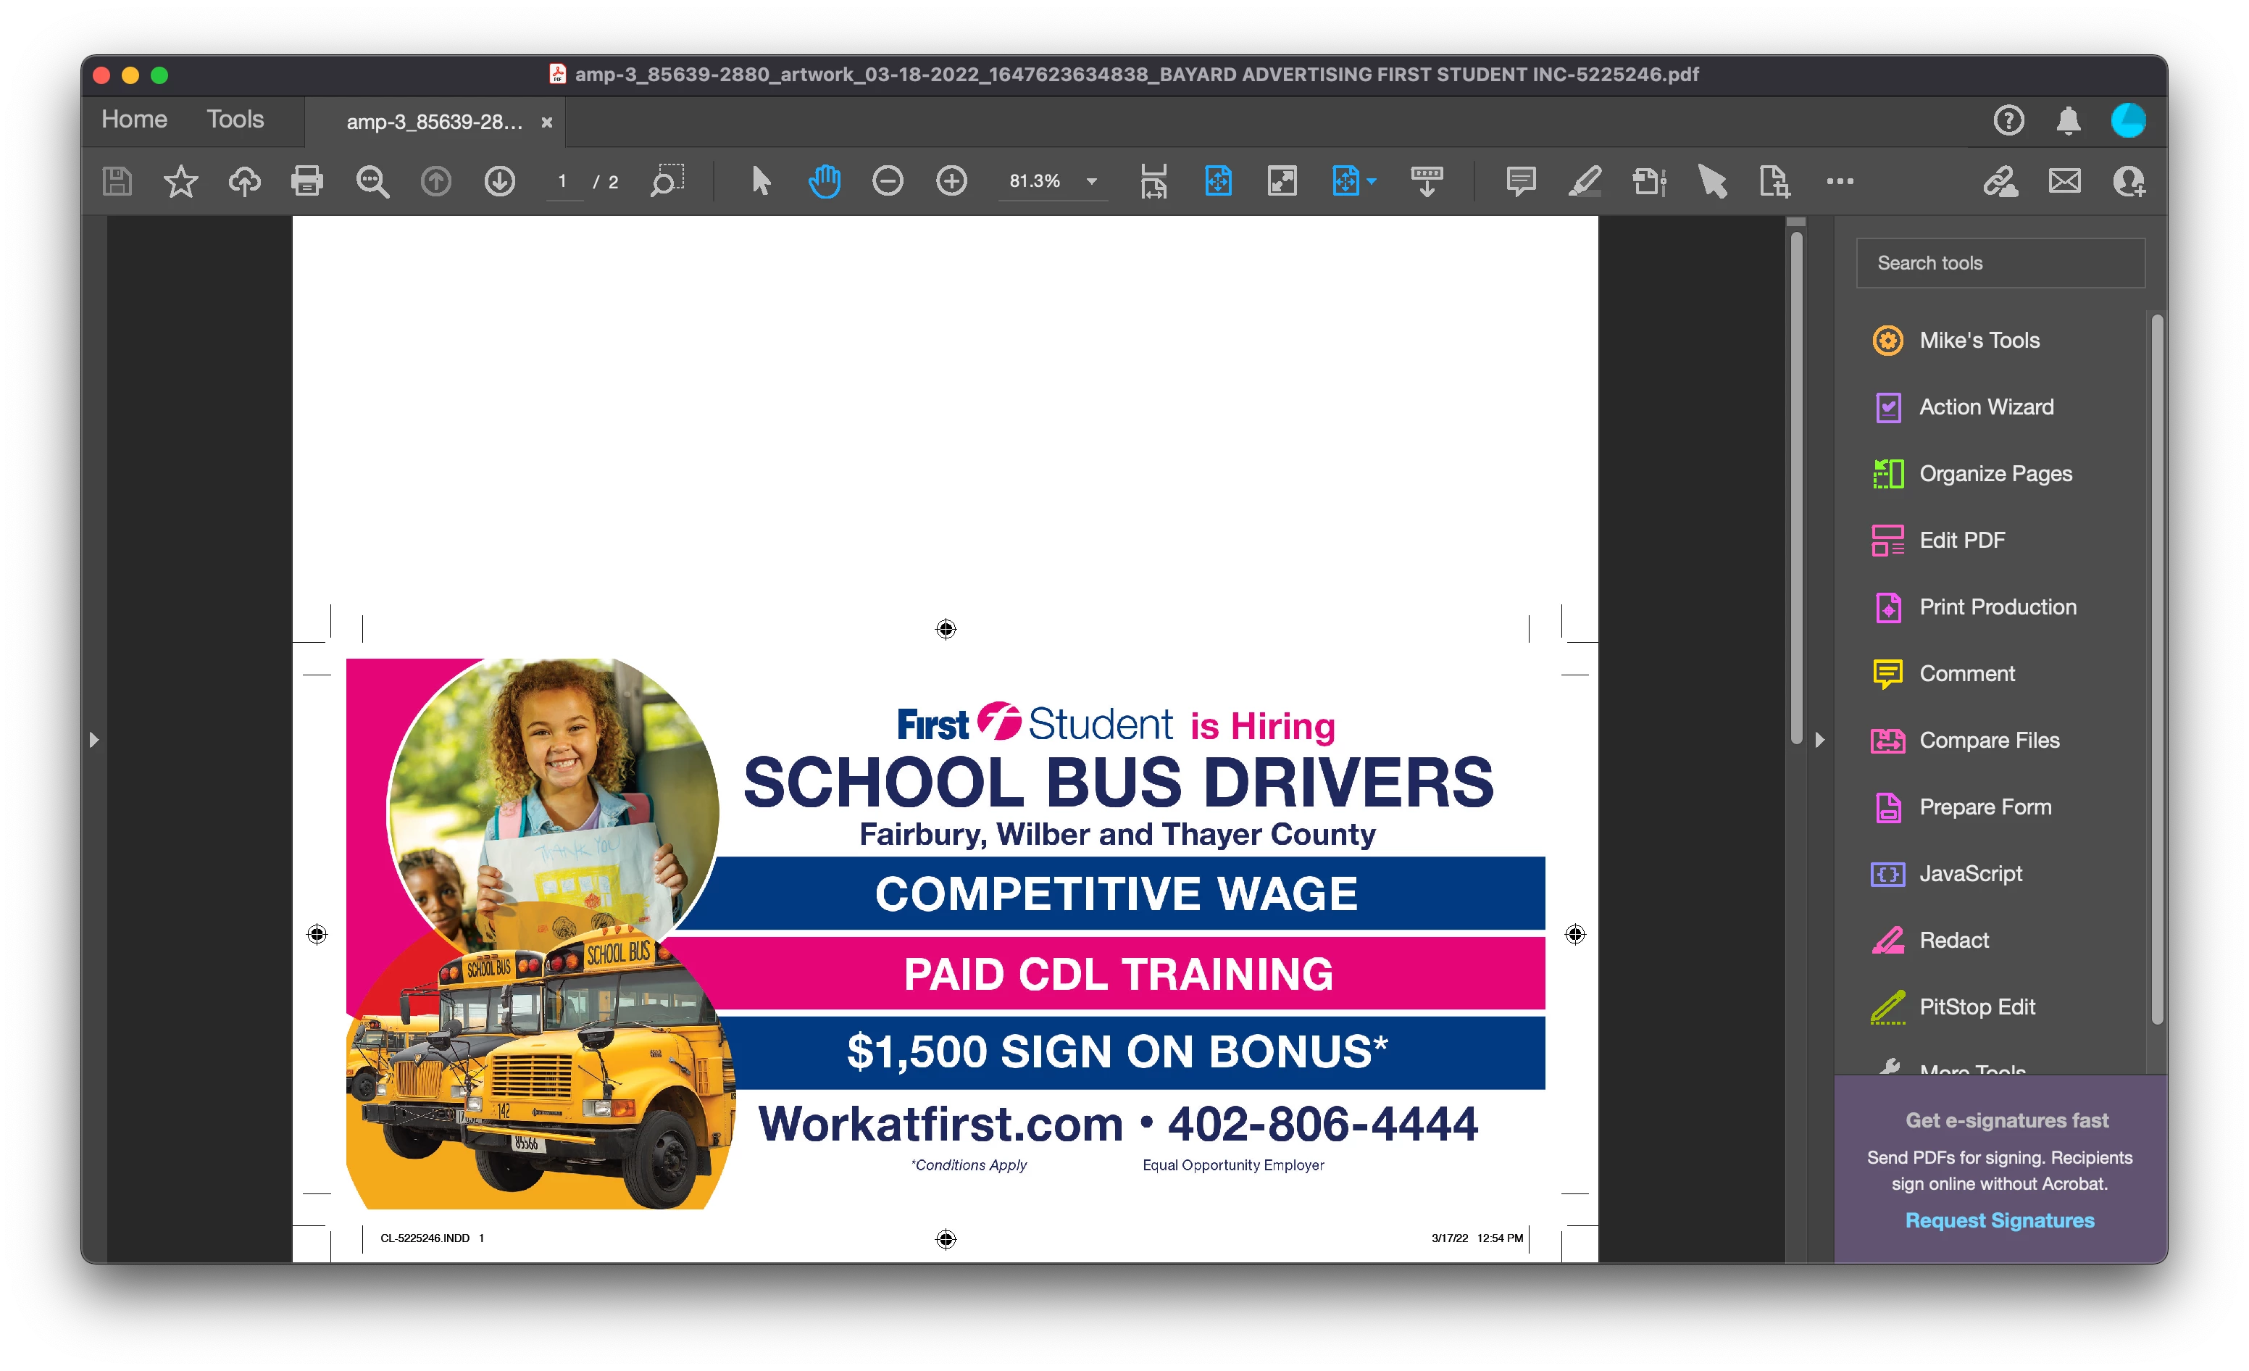
Task: Go to next page arrow
Action: click(499, 180)
